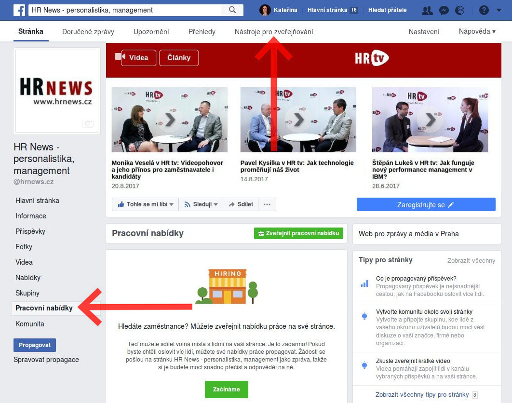This screenshot has width=512, height=403.
Task: Select Příspěvky in left sidebar
Action: (x=30, y=231)
